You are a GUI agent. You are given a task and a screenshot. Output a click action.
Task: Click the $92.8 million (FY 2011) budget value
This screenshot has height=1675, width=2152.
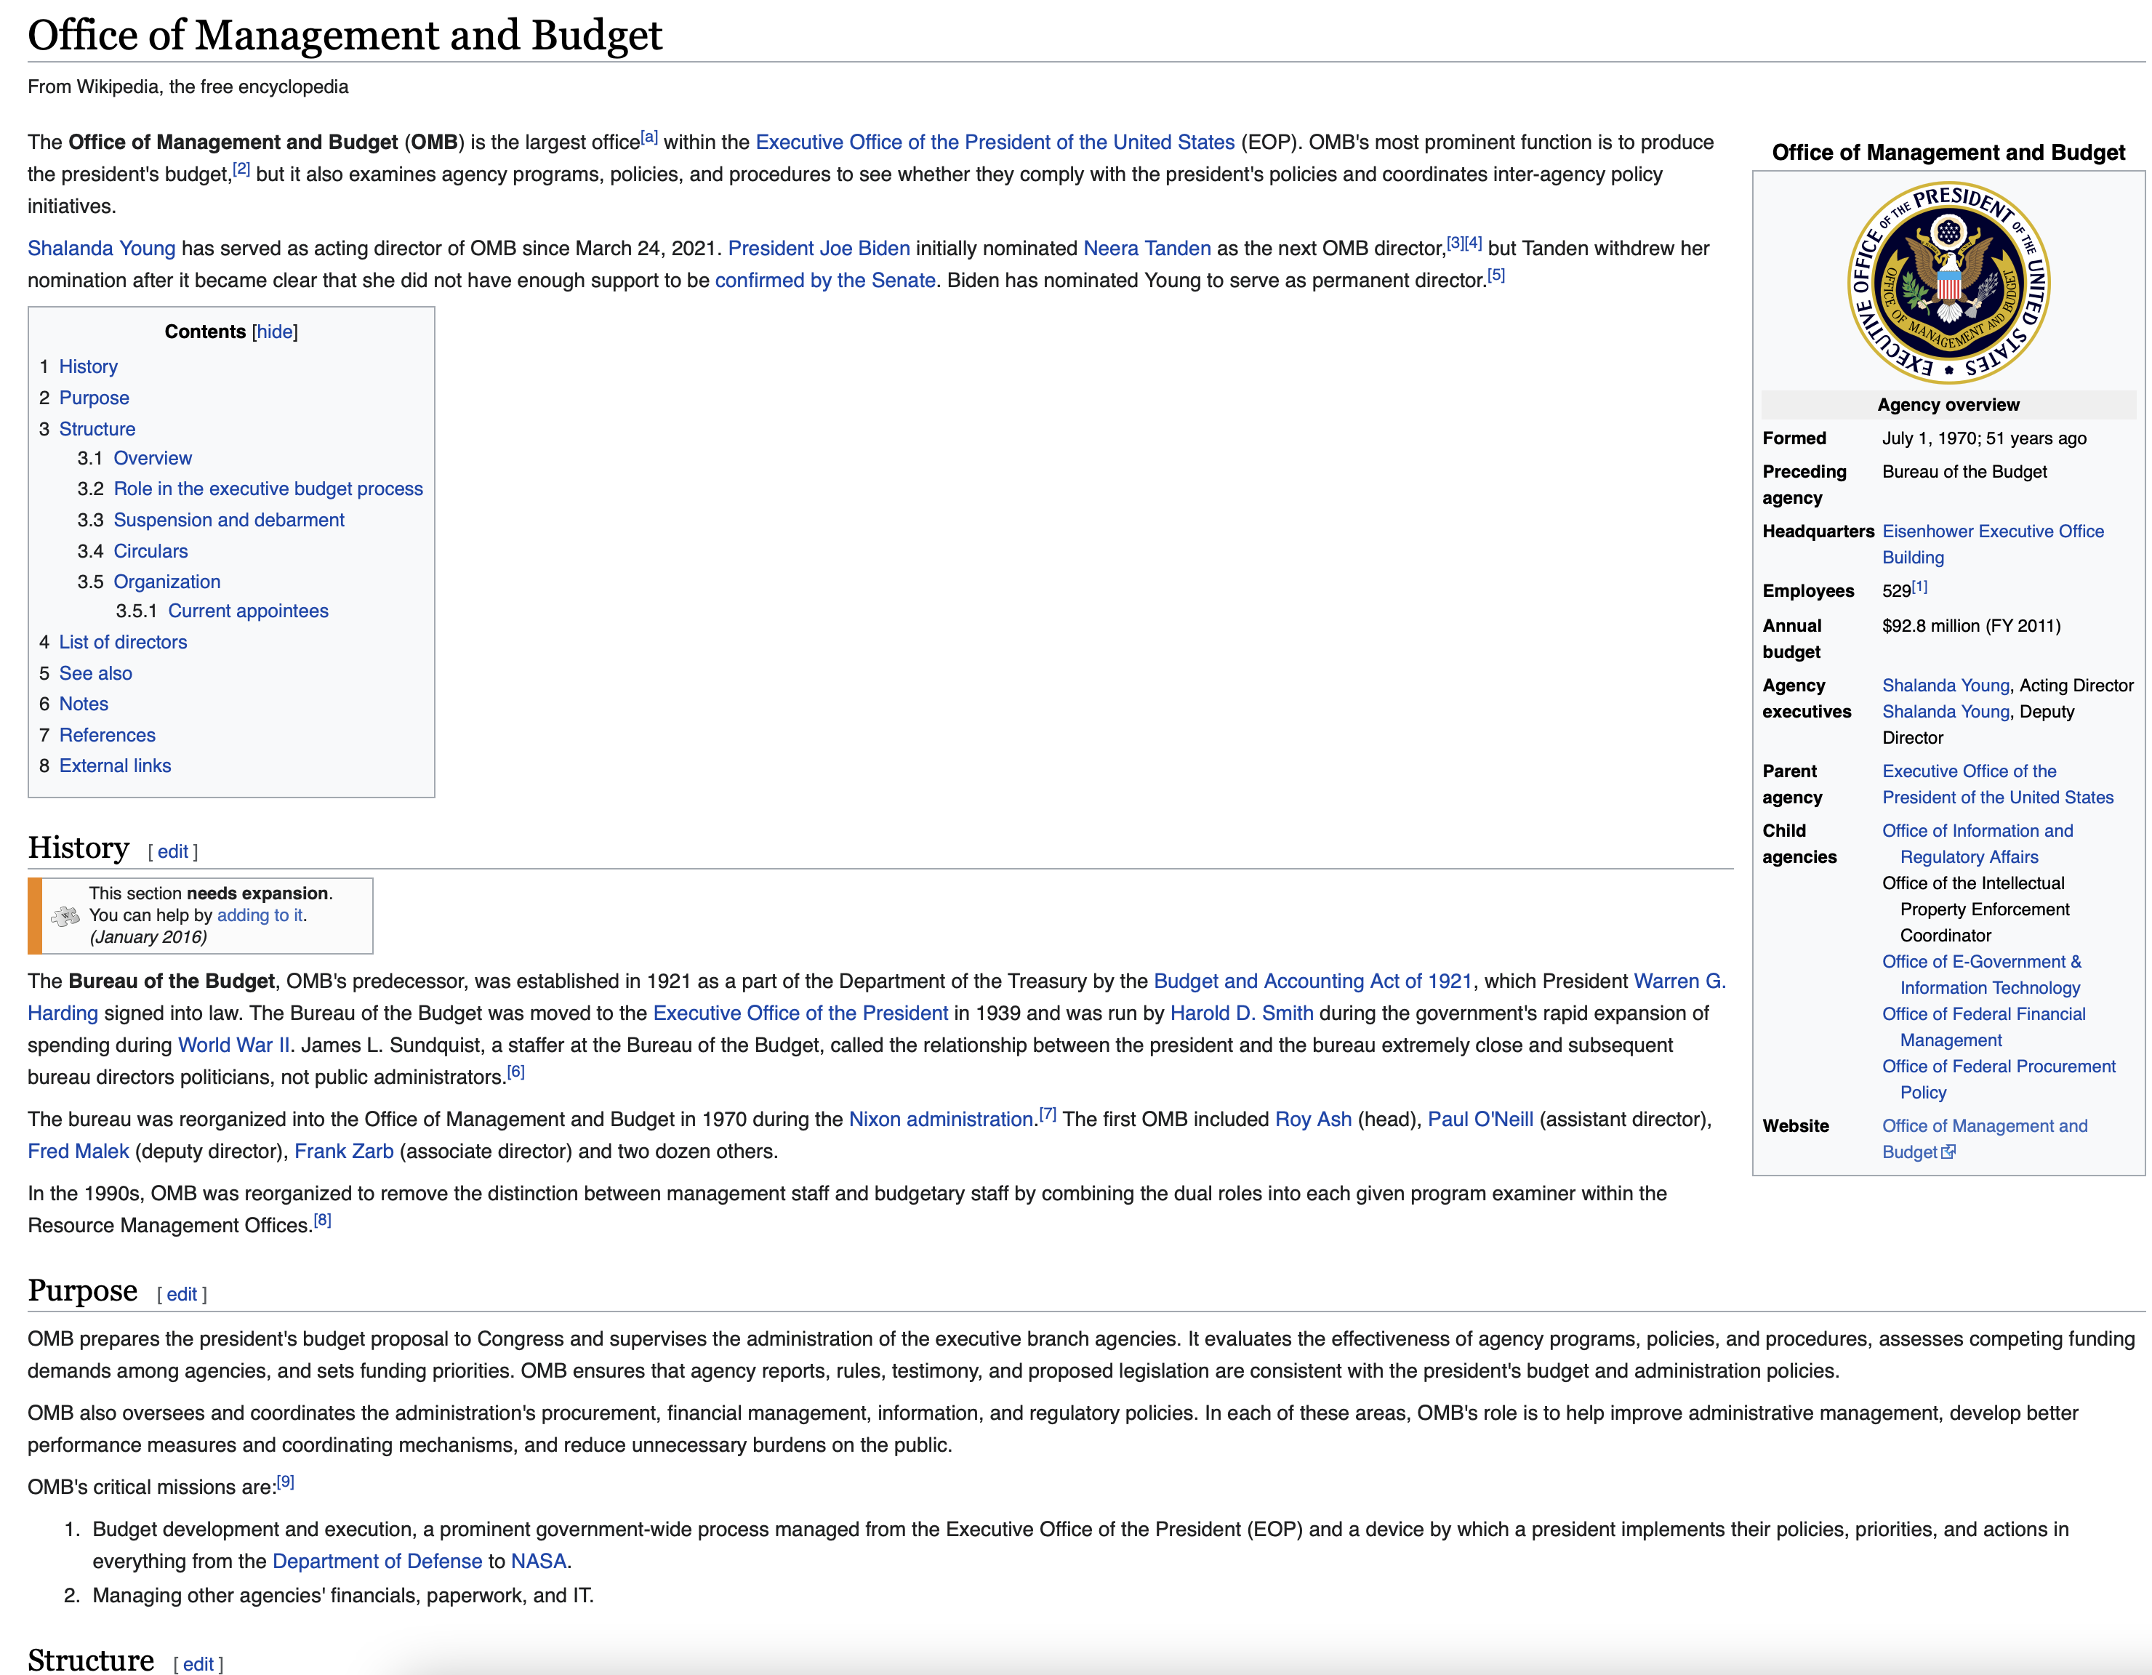1971,626
